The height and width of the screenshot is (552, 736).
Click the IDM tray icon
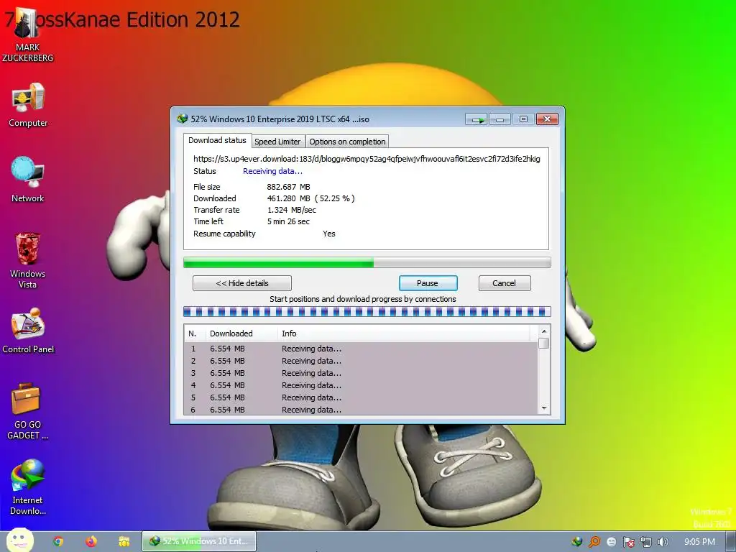[x=577, y=542]
